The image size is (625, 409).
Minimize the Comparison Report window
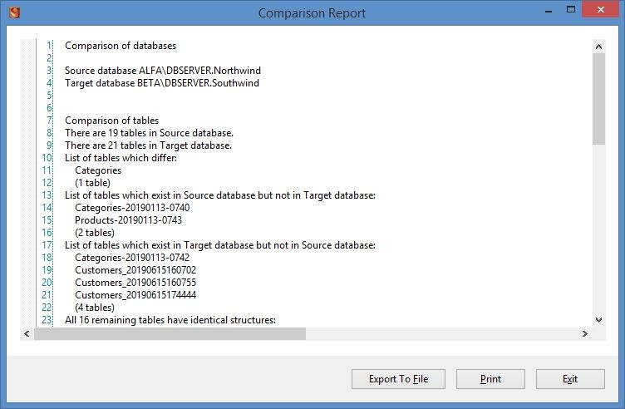(x=549, y=10)
